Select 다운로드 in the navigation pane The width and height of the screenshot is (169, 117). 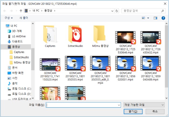(x=17, y=42)
